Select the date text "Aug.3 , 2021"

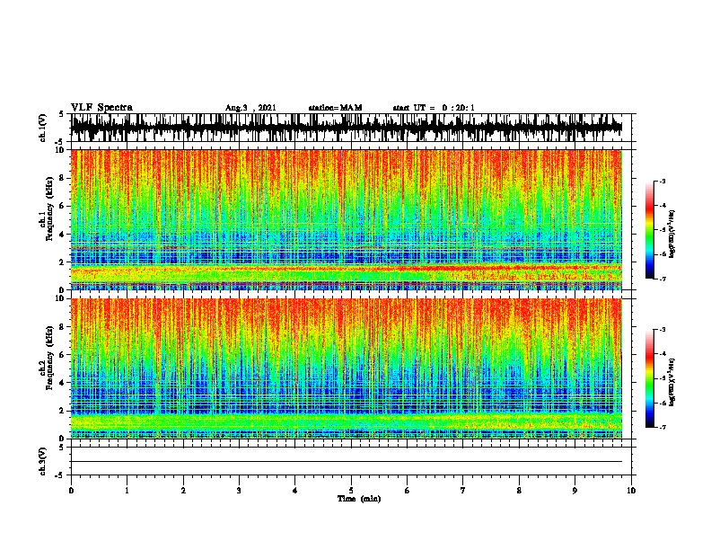250,108
